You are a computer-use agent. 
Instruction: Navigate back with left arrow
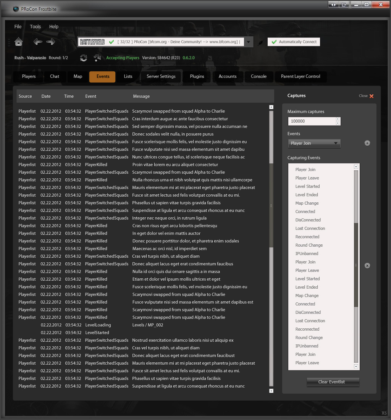tap(38, 42)
